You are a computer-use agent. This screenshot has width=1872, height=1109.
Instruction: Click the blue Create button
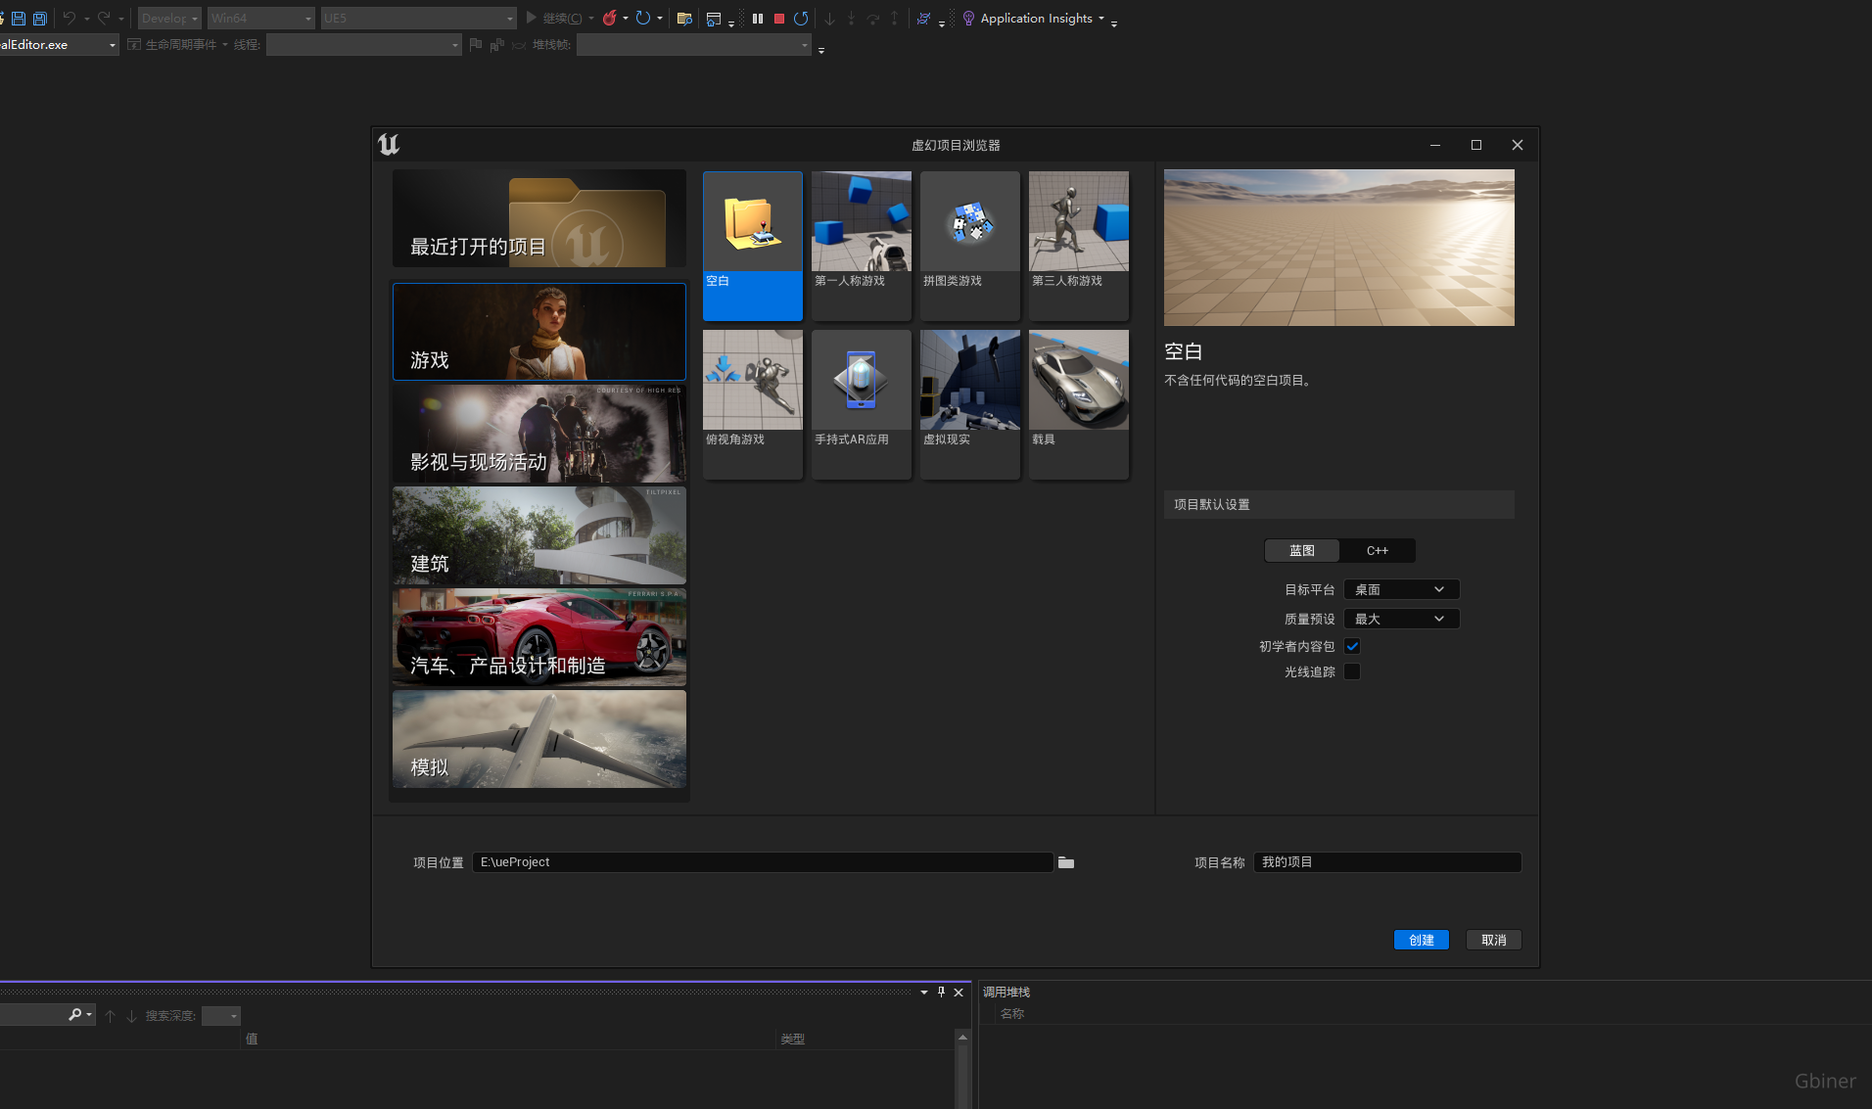pos(1421,940)
